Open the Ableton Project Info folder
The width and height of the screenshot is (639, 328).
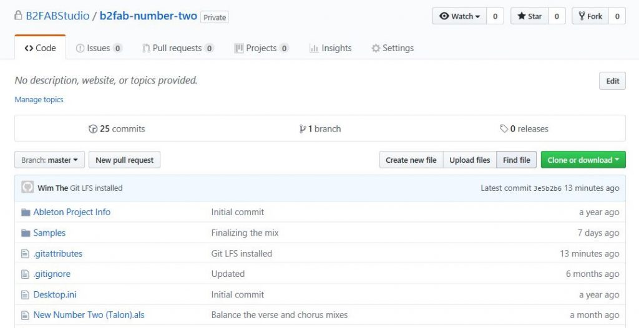coord(72,212)
